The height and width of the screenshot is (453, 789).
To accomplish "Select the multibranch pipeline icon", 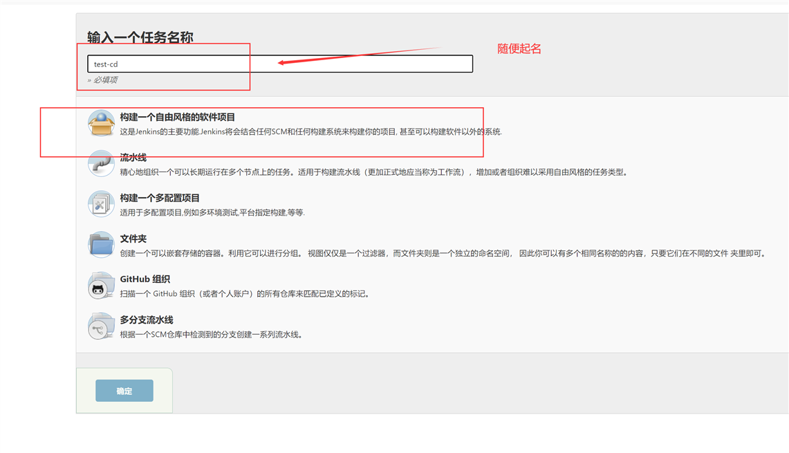I will point(101,326).
